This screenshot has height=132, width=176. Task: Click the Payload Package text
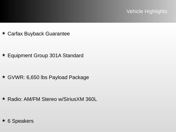(69, 77)
